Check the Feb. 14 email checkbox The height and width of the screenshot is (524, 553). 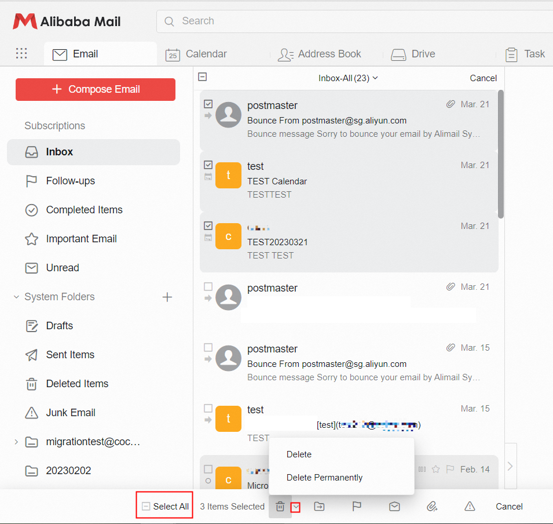coord(208,469)
